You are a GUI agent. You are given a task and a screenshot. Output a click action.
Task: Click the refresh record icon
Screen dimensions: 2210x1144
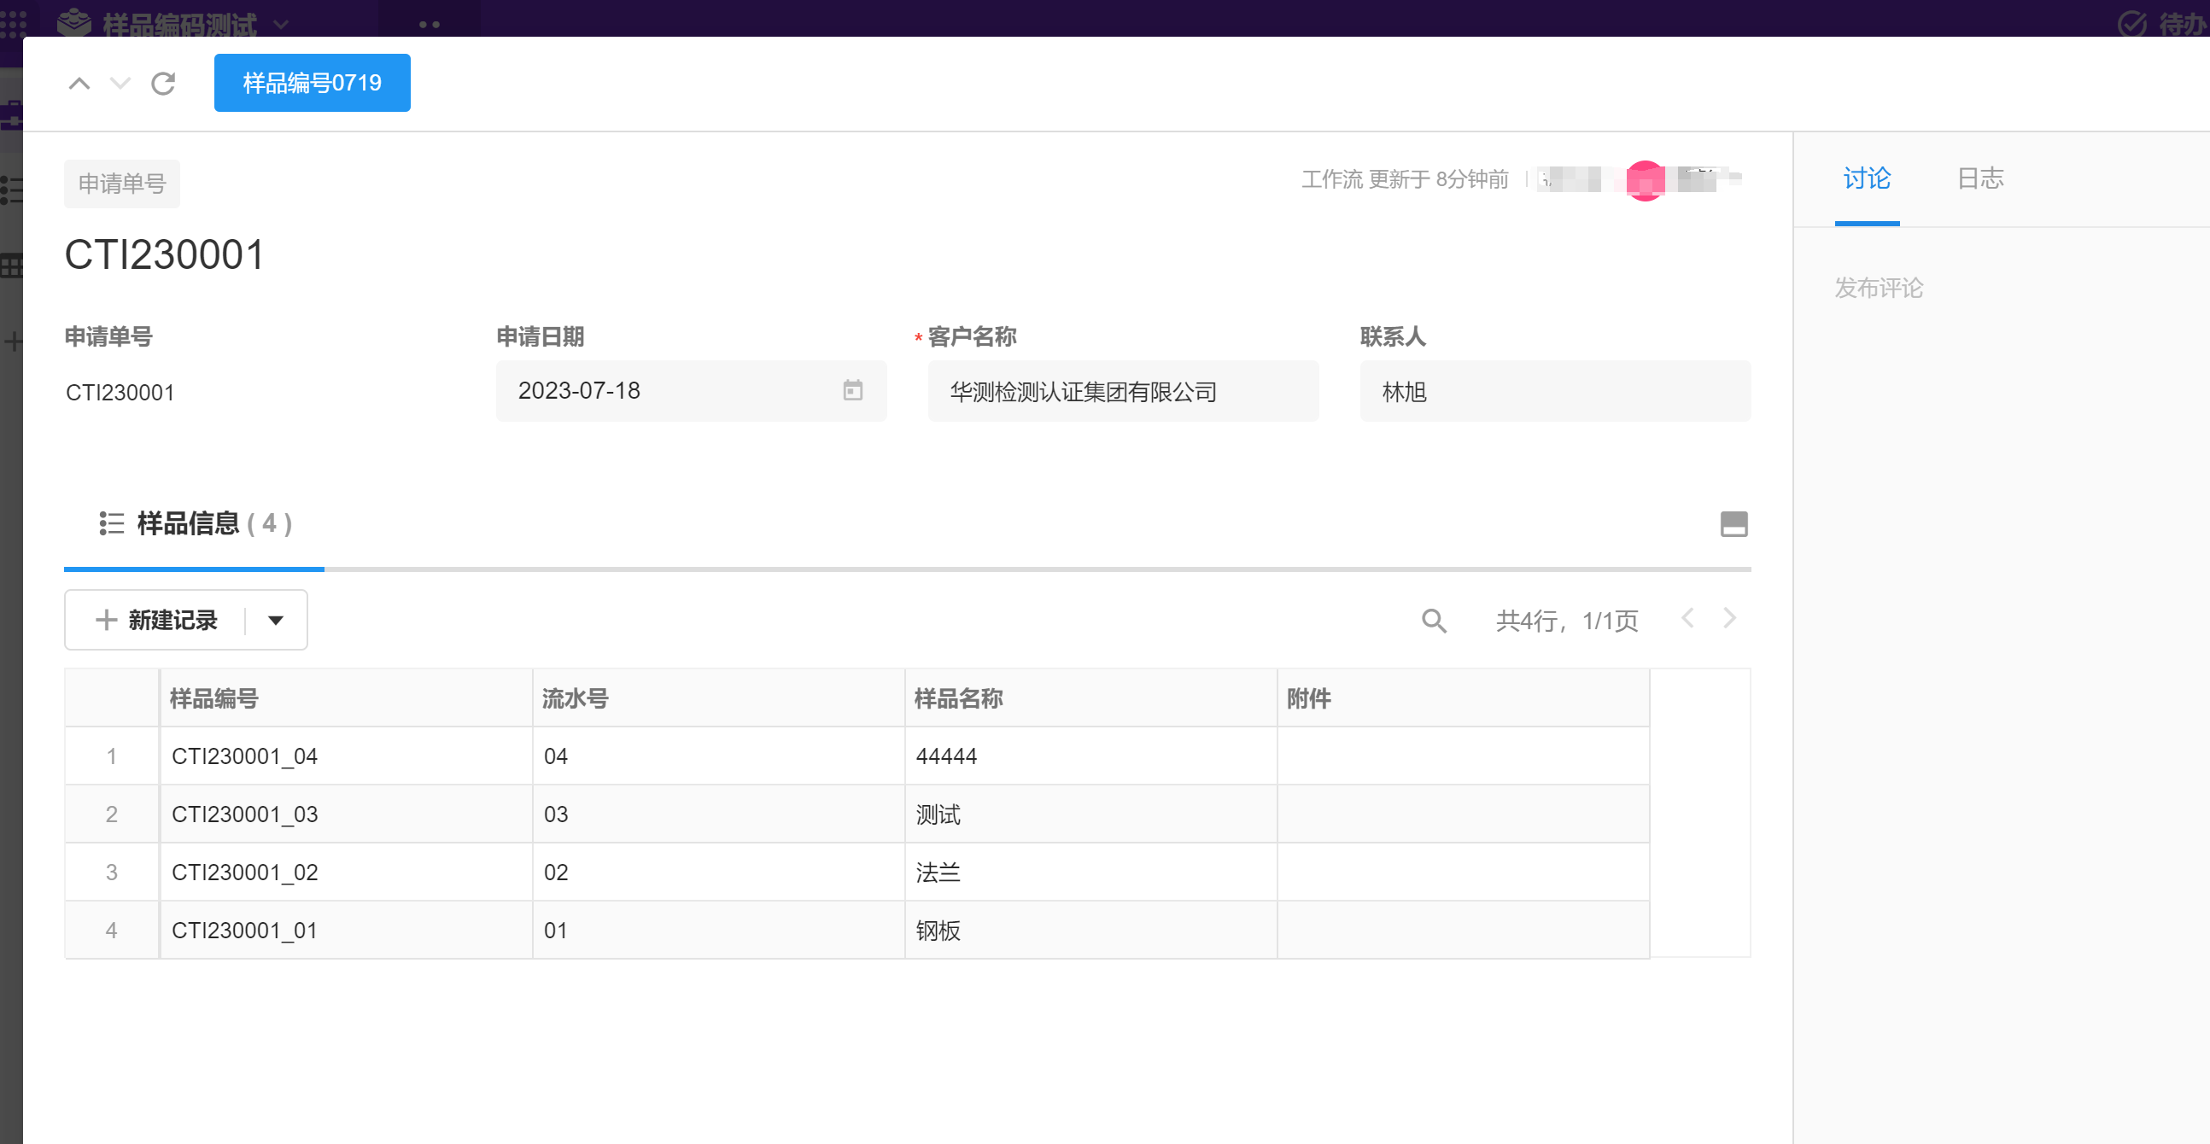pyautogui.click(x=163, y=83)
